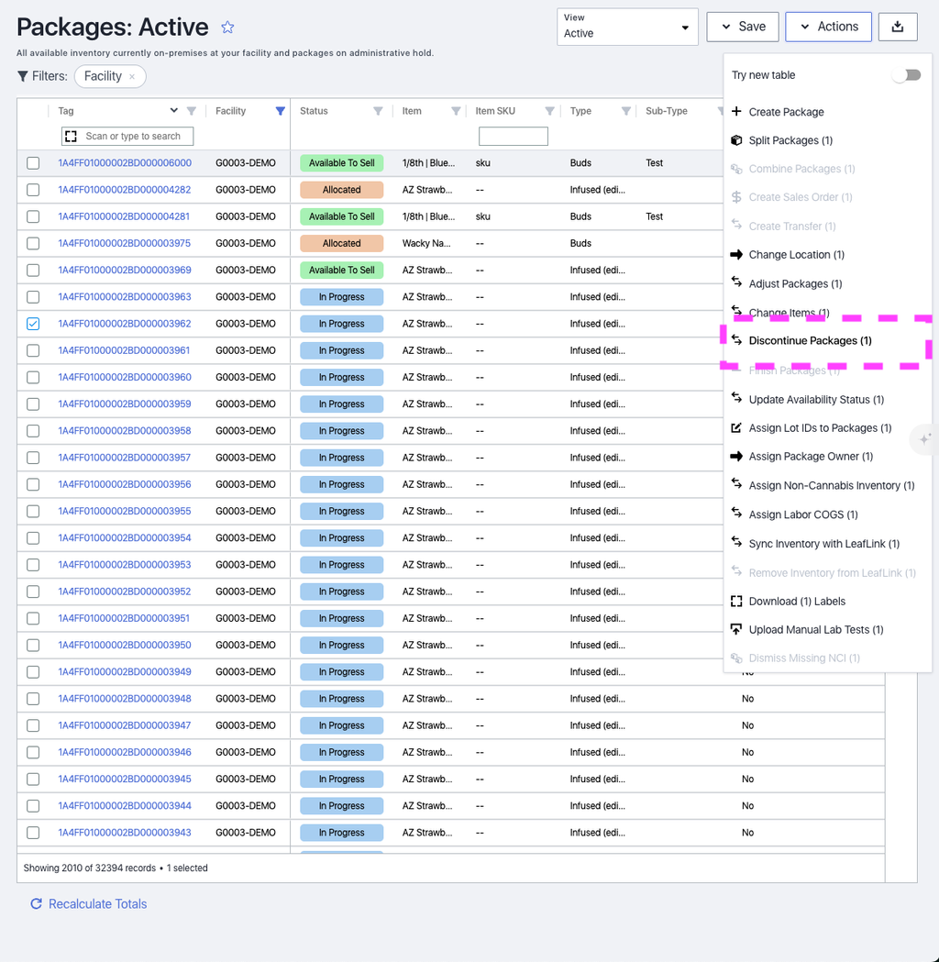Open the Item SKU column filter icon
939x962 pixels.
click(549, 111)
